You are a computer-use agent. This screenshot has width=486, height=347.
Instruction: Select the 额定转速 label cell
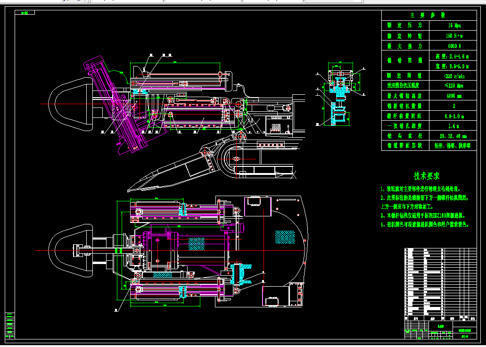point(405,75)
